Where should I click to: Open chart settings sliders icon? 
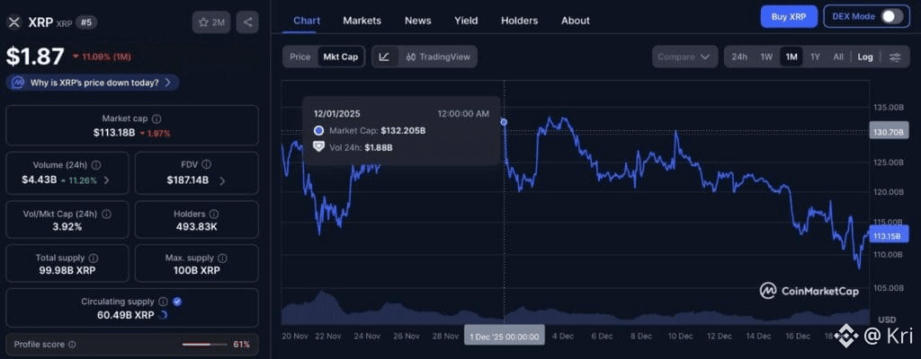click(895, 57)
